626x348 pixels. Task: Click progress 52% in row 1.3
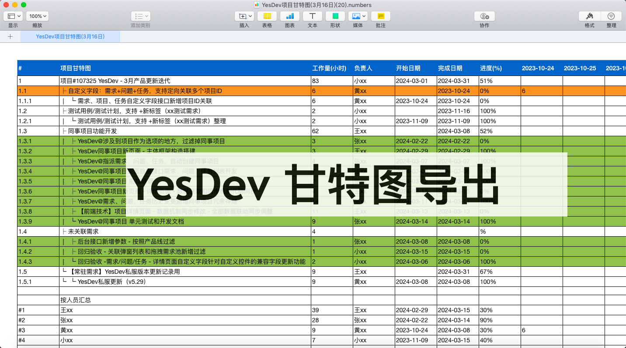pyautogui.click(x=500, y=131)
